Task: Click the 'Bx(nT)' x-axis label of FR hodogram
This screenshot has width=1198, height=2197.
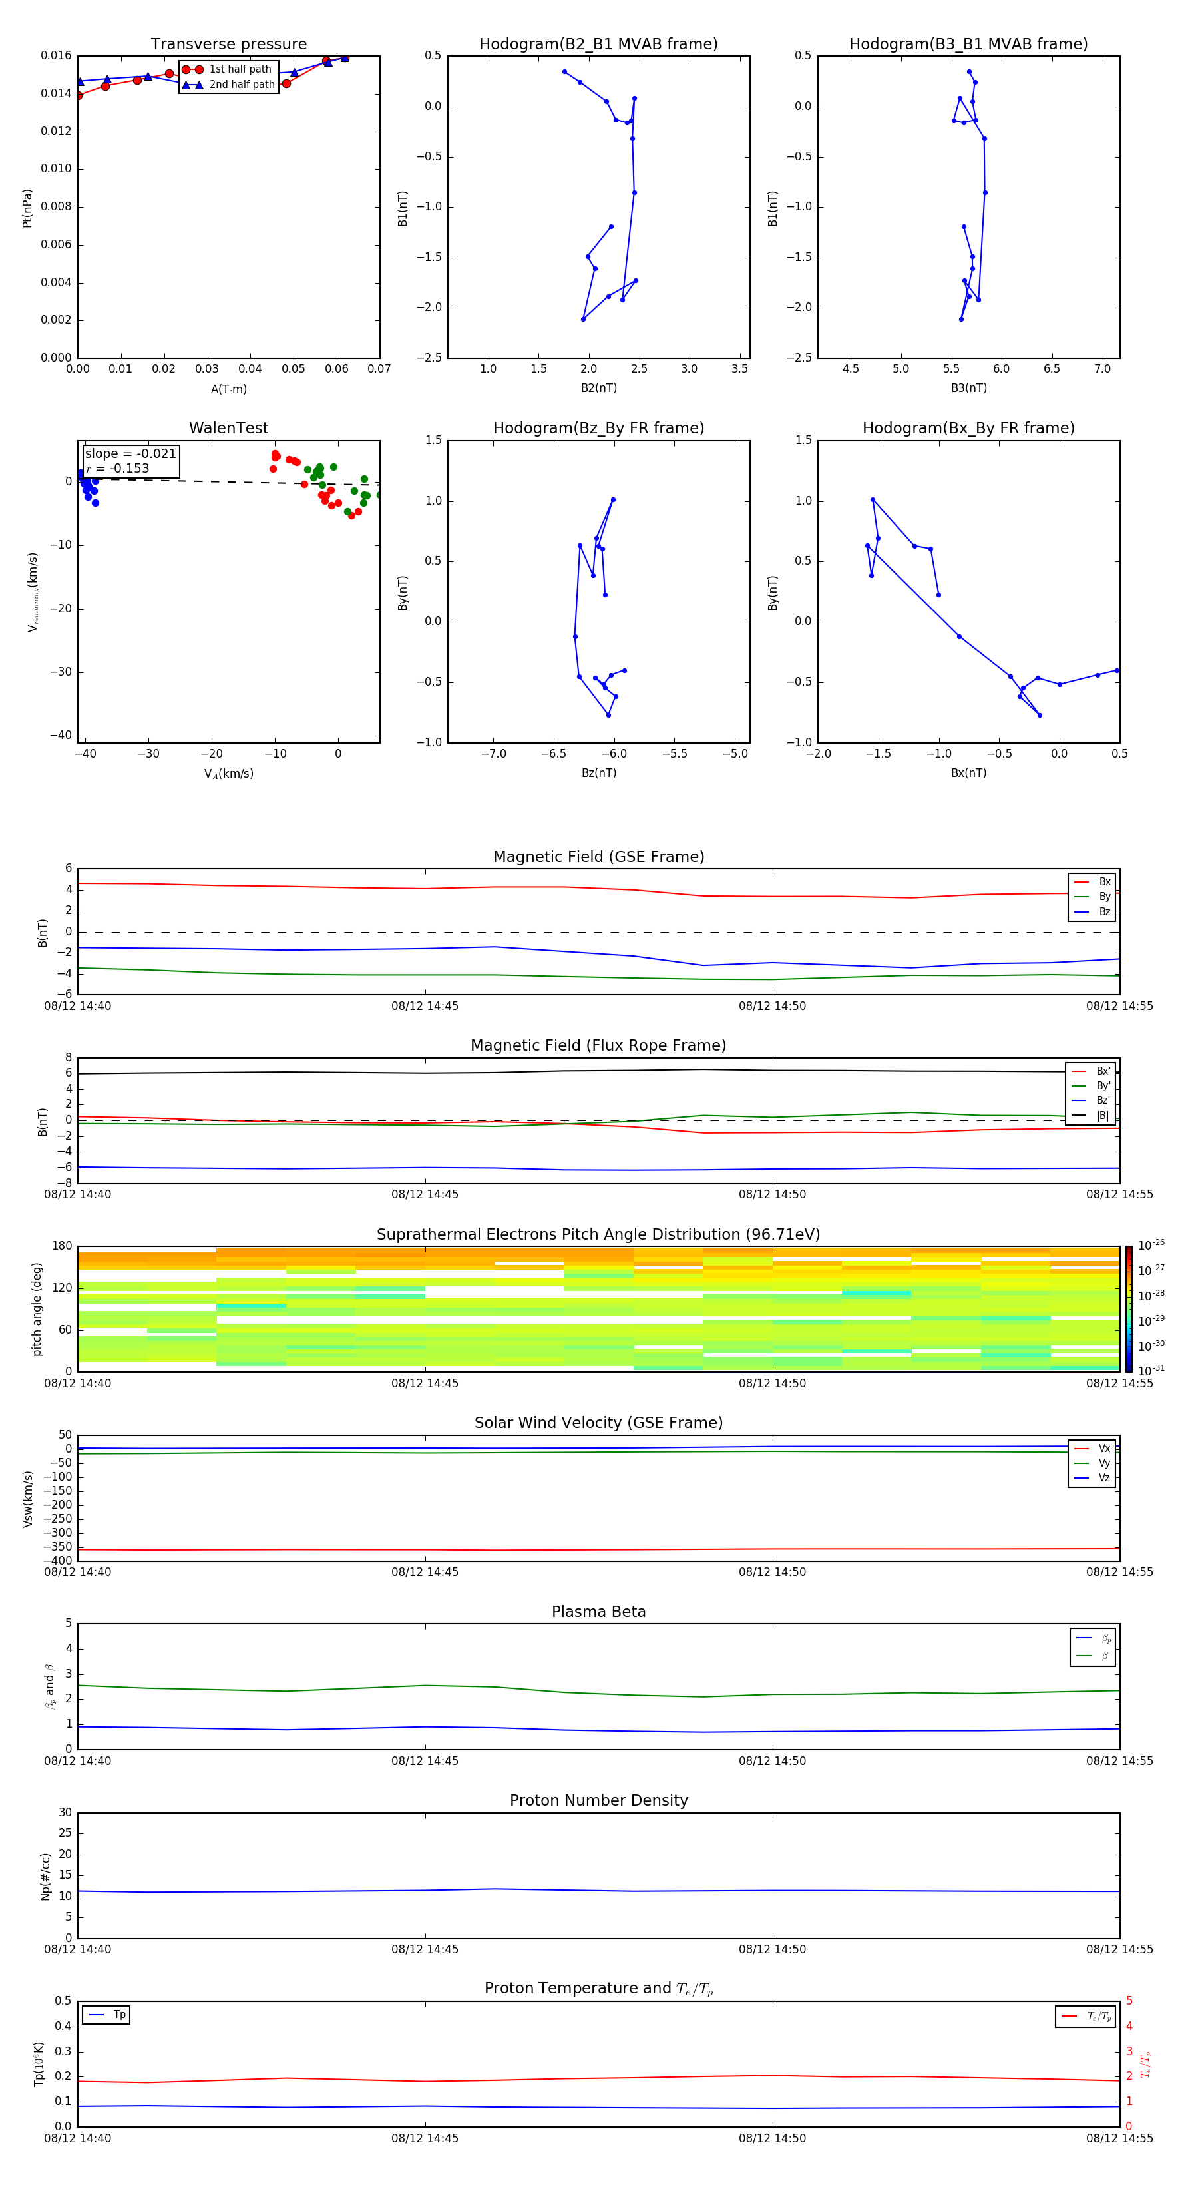Action: (x=968, y=773)
